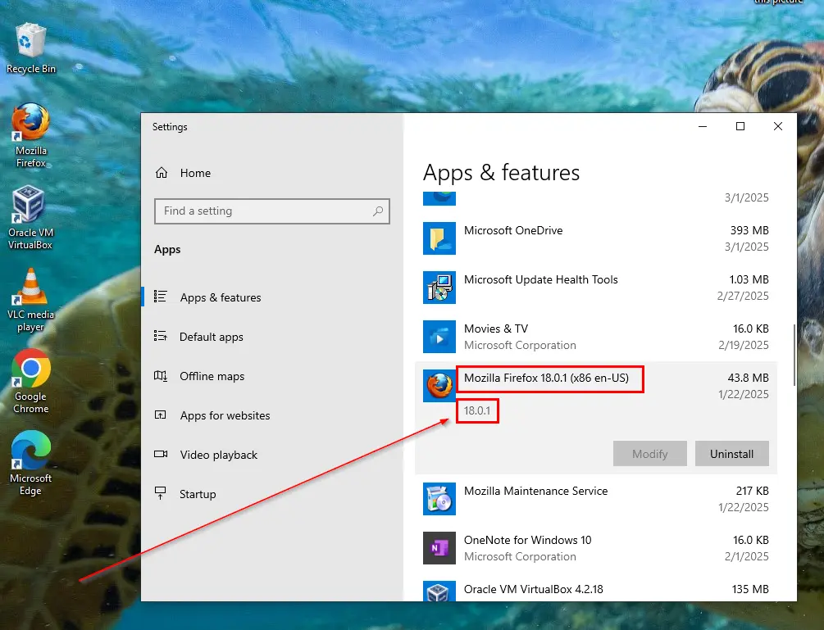Click the 18.0.1 version number text
The height and width of the screenshot is (630, 824).
pos(476,410)
